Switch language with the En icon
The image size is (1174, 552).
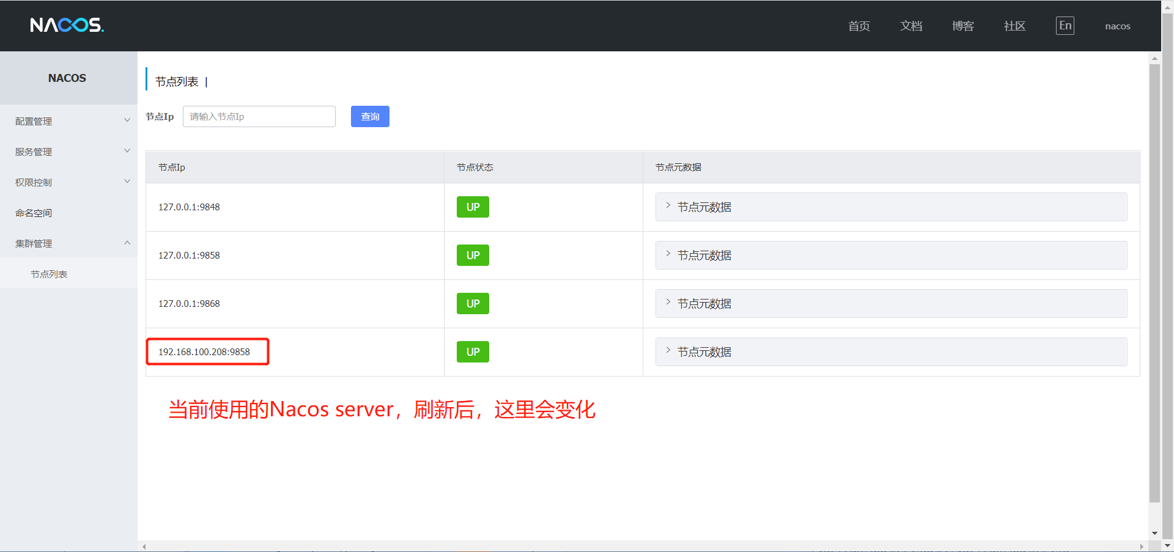(x=1065, y=26)
